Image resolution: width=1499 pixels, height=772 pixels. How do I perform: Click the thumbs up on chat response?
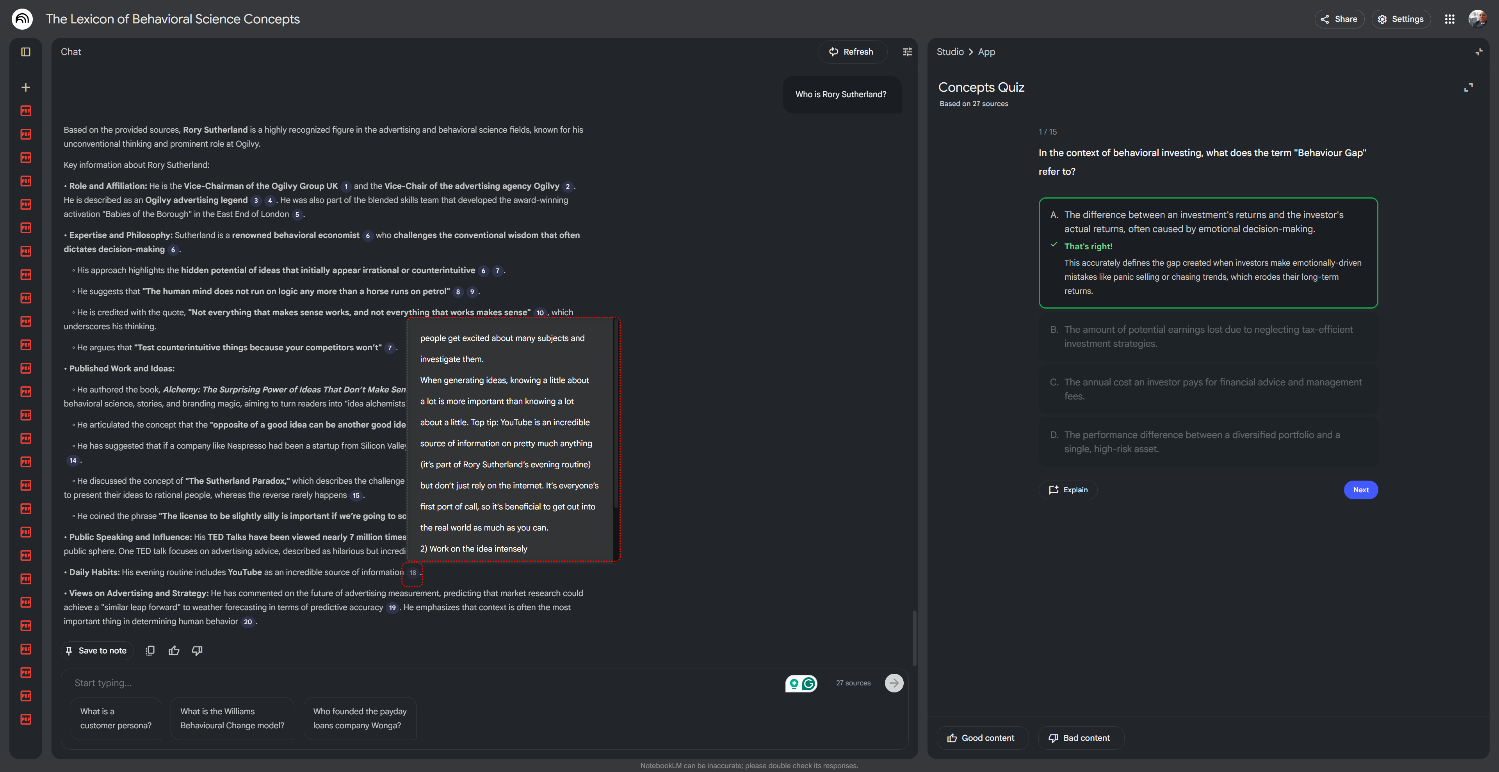click(174, 651)
